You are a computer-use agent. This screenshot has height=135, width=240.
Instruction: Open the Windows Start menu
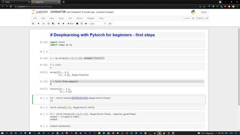point(2,133)
